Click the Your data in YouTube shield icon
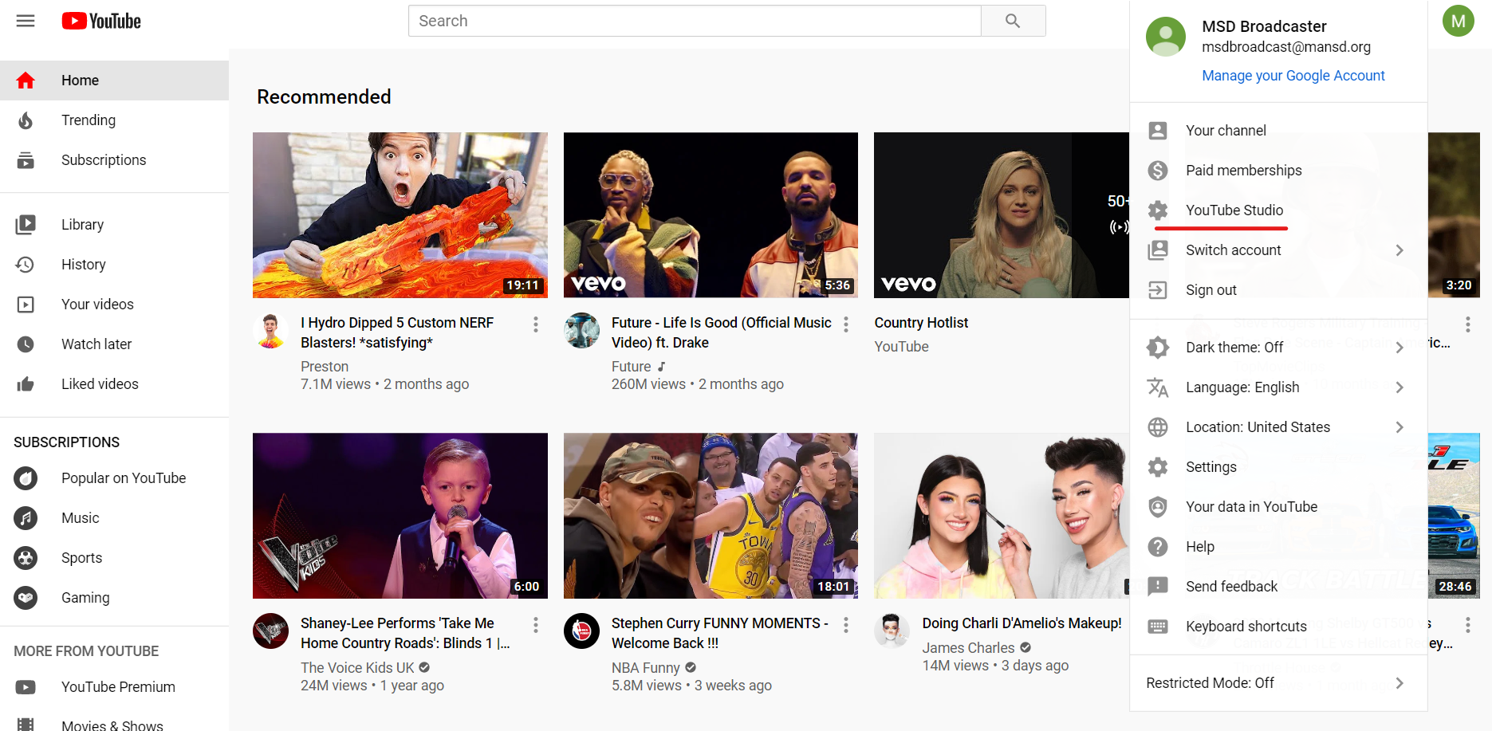Screen dimensions: 1492x731 pos(1158,507)
